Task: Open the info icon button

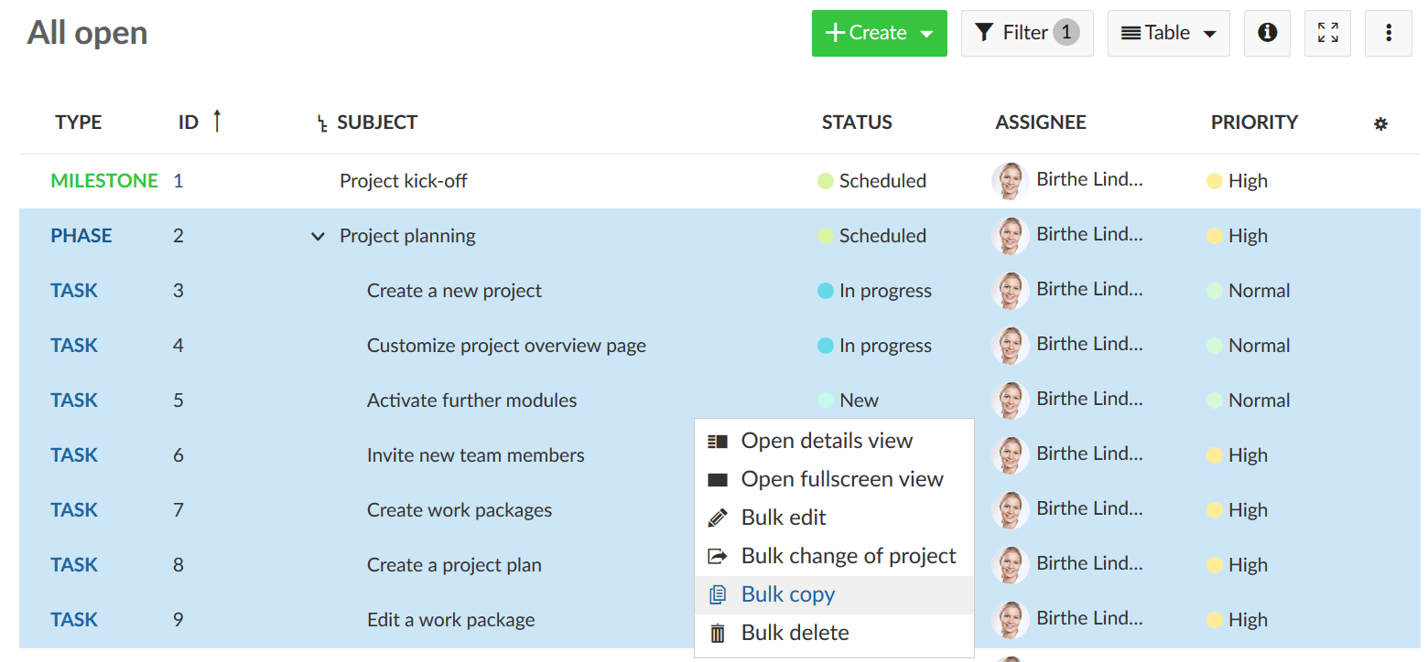Action: 1267,33
